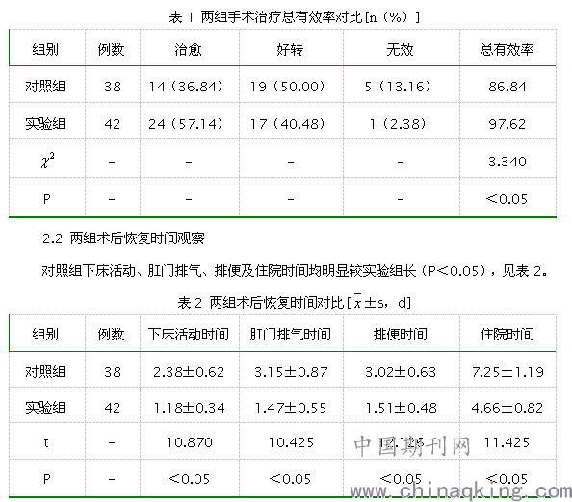Click the 7.25±1.19 hospital stay cell
The height and width of the screenshot is (502, 572).
[507, 372]
